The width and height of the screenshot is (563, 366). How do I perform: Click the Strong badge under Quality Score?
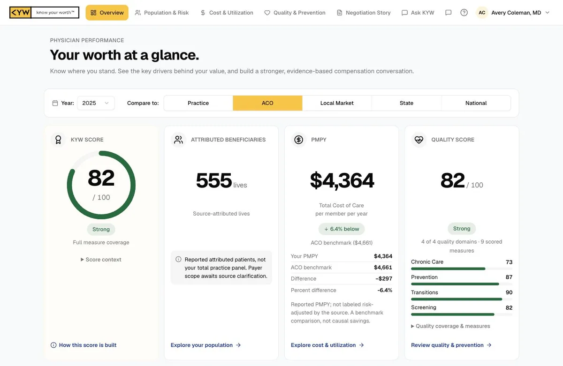462,229
